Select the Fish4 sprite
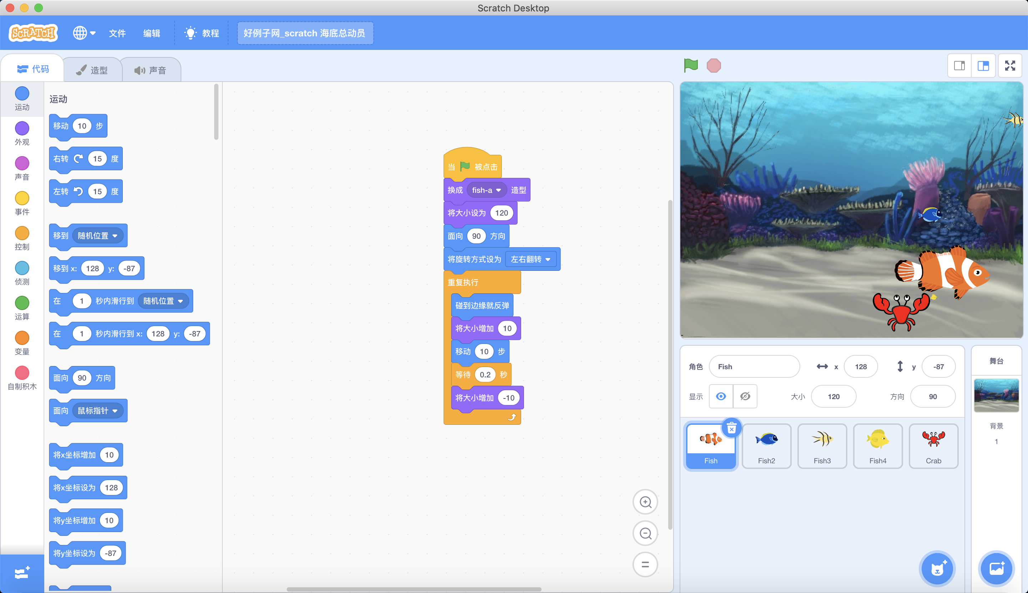The width and height of the screenshot is (1028, 593). (878, 446)
